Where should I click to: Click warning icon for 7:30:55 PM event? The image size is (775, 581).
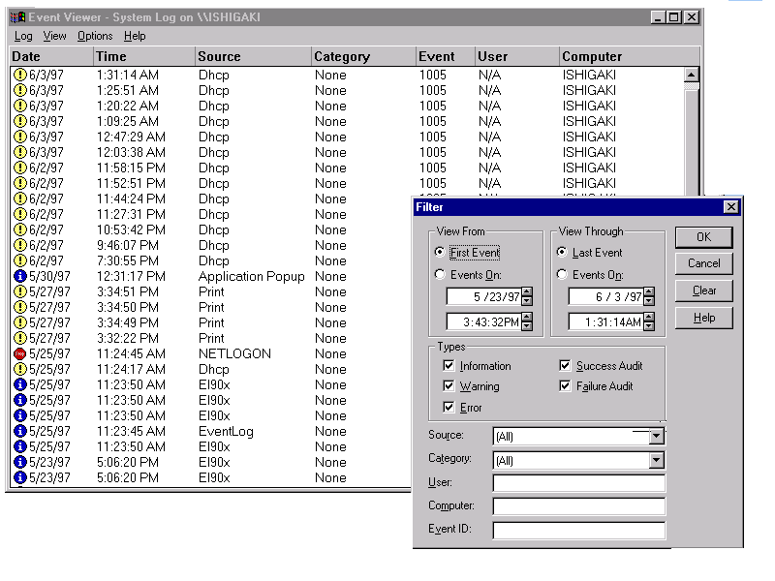(19, 260)
